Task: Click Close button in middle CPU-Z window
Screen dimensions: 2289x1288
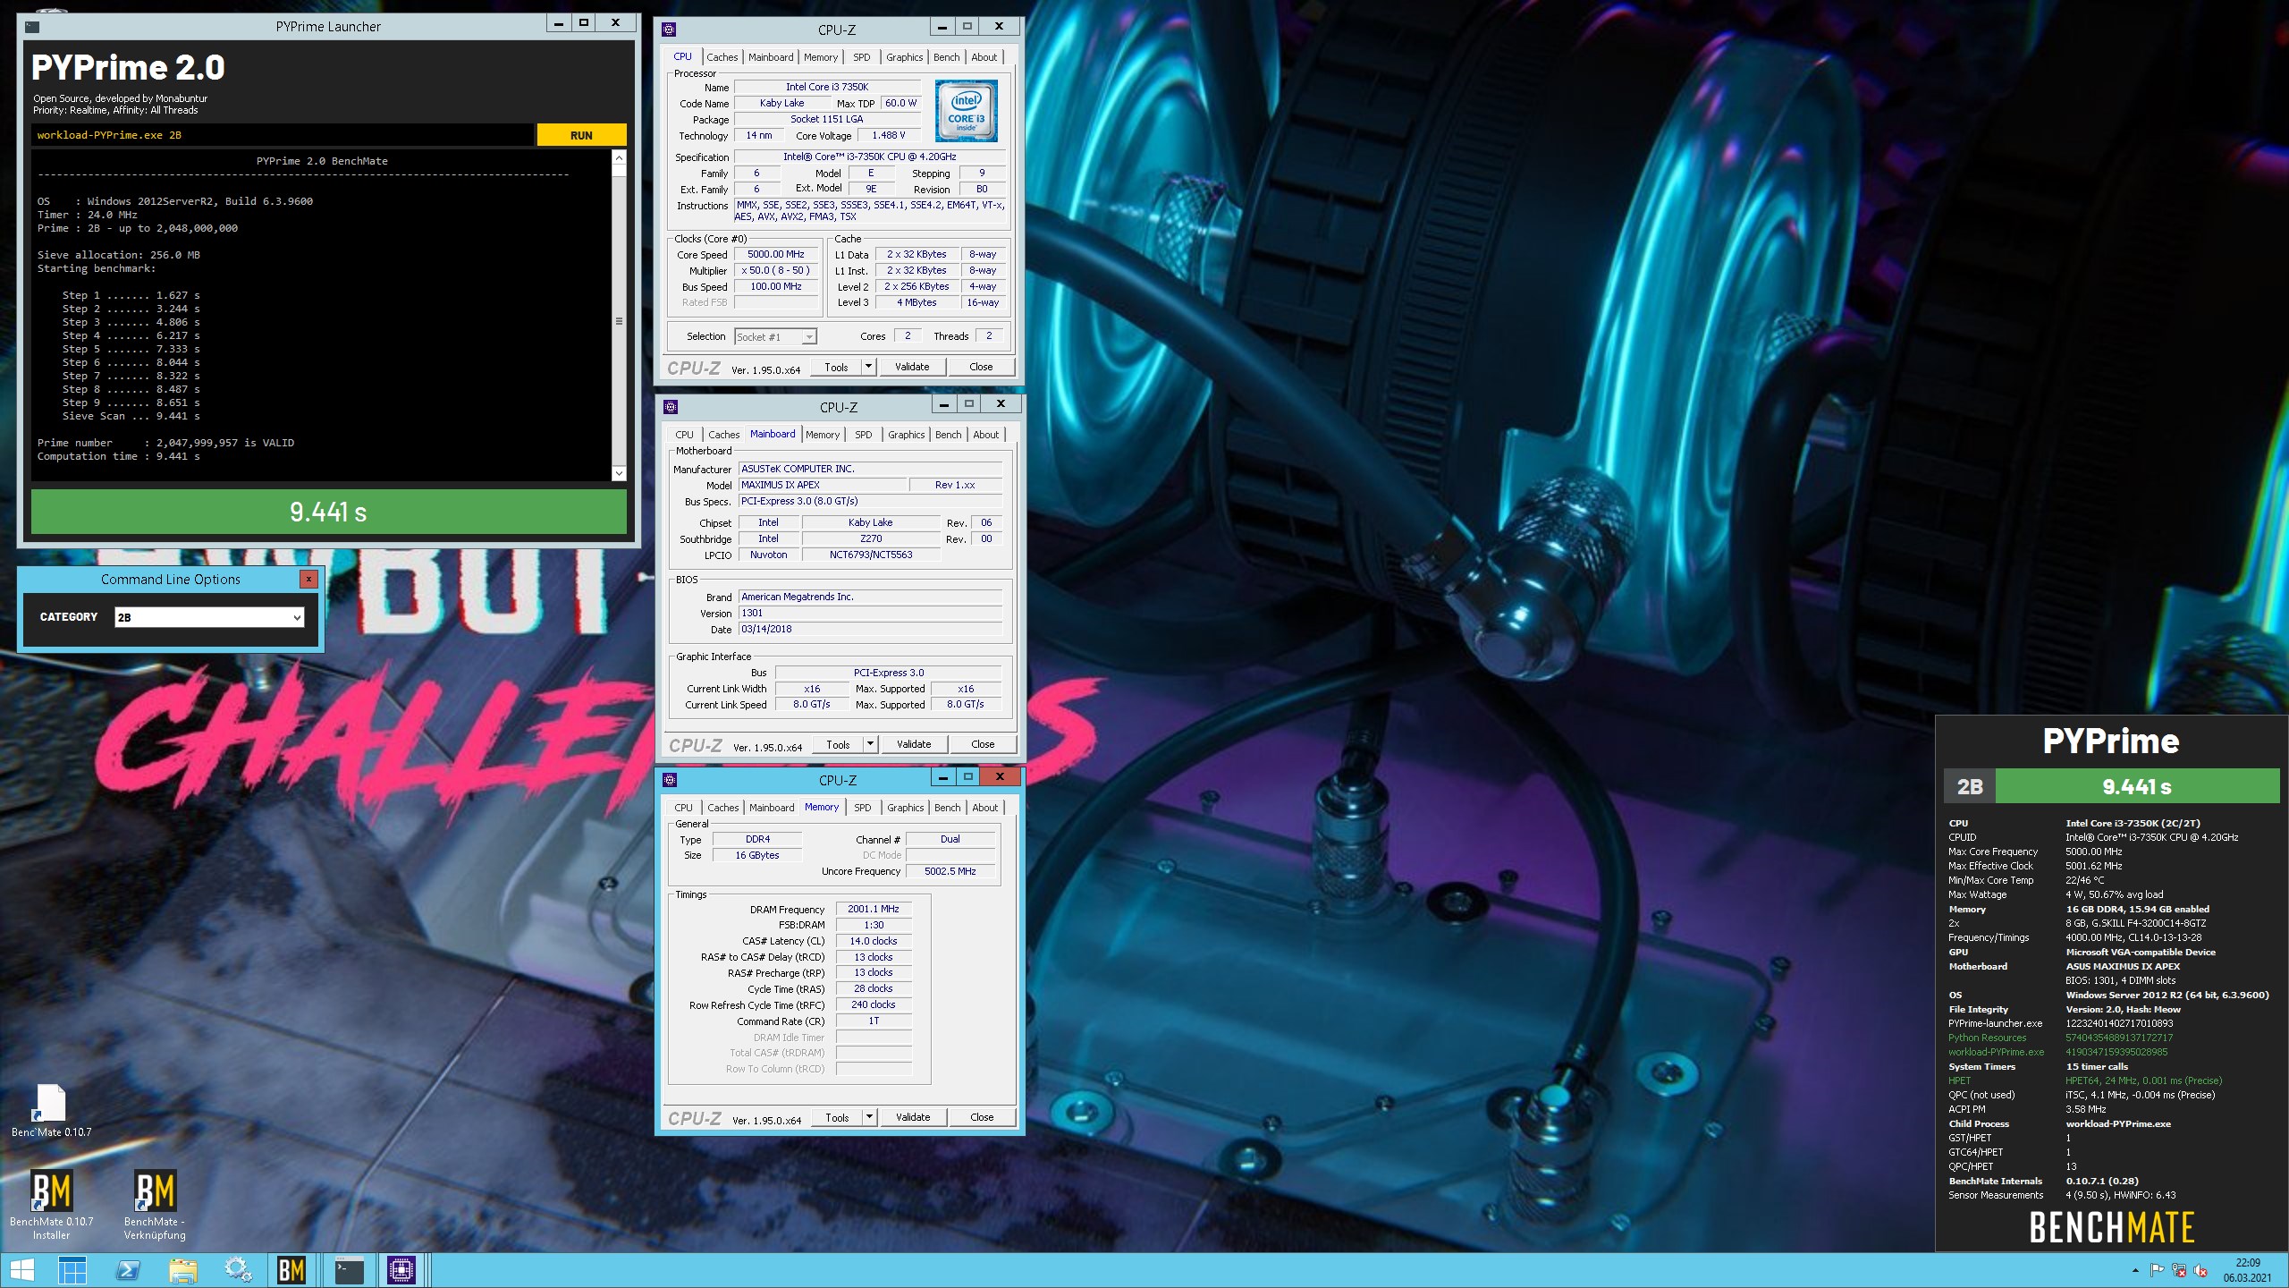Action: tap(983, 744)
